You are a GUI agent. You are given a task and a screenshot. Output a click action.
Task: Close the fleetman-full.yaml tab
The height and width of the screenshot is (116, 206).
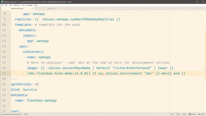[32, 9]
